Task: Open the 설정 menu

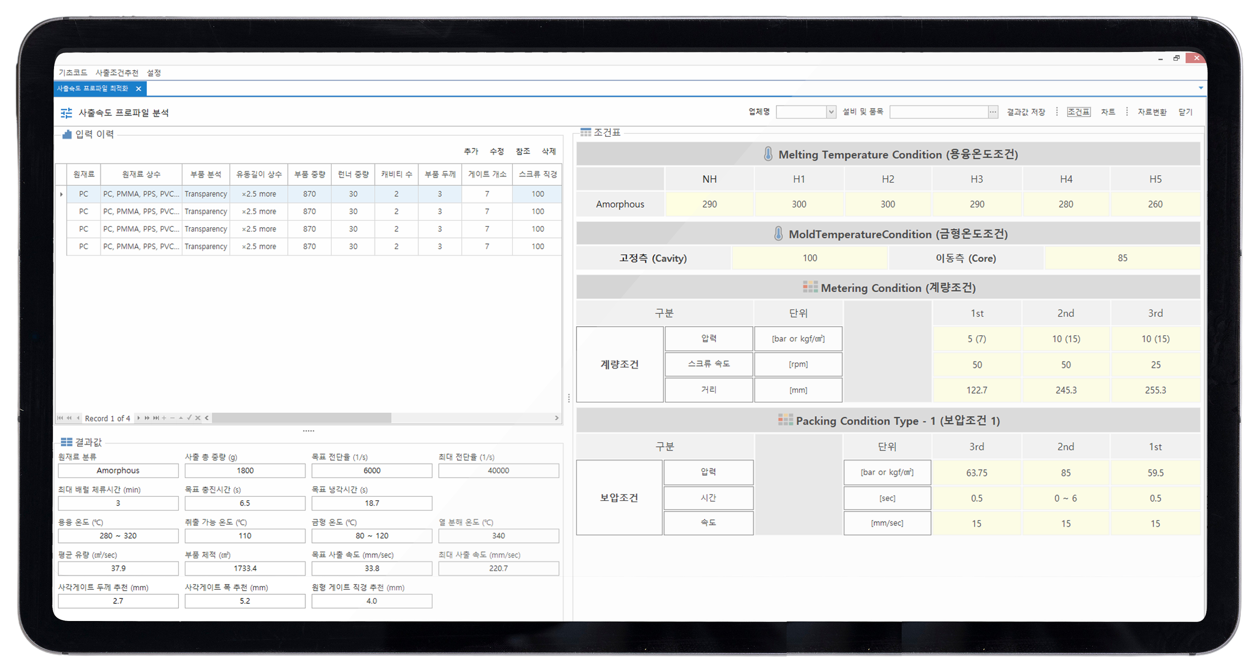Action: 153,73
